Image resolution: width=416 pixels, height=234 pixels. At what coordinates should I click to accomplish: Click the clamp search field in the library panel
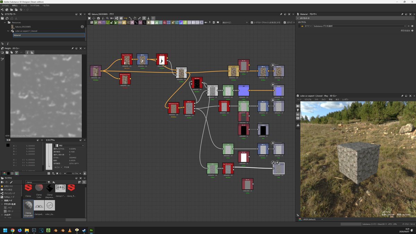pos(36,182)
